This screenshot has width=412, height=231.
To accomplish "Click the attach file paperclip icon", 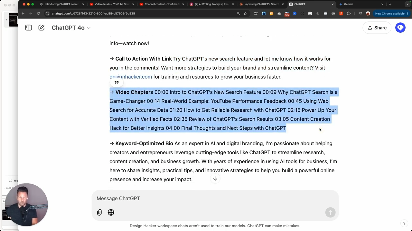I will (x=99, y=212).
